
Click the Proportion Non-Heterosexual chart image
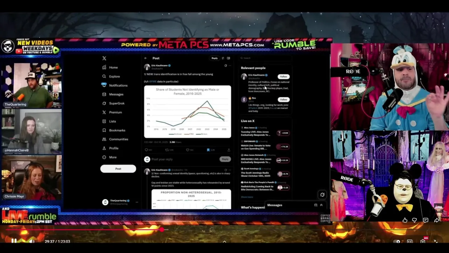[x=191, y=199]
